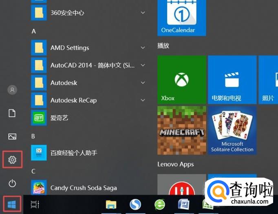
Task: Open Task View on the taskbar
Action: (35, 205)
